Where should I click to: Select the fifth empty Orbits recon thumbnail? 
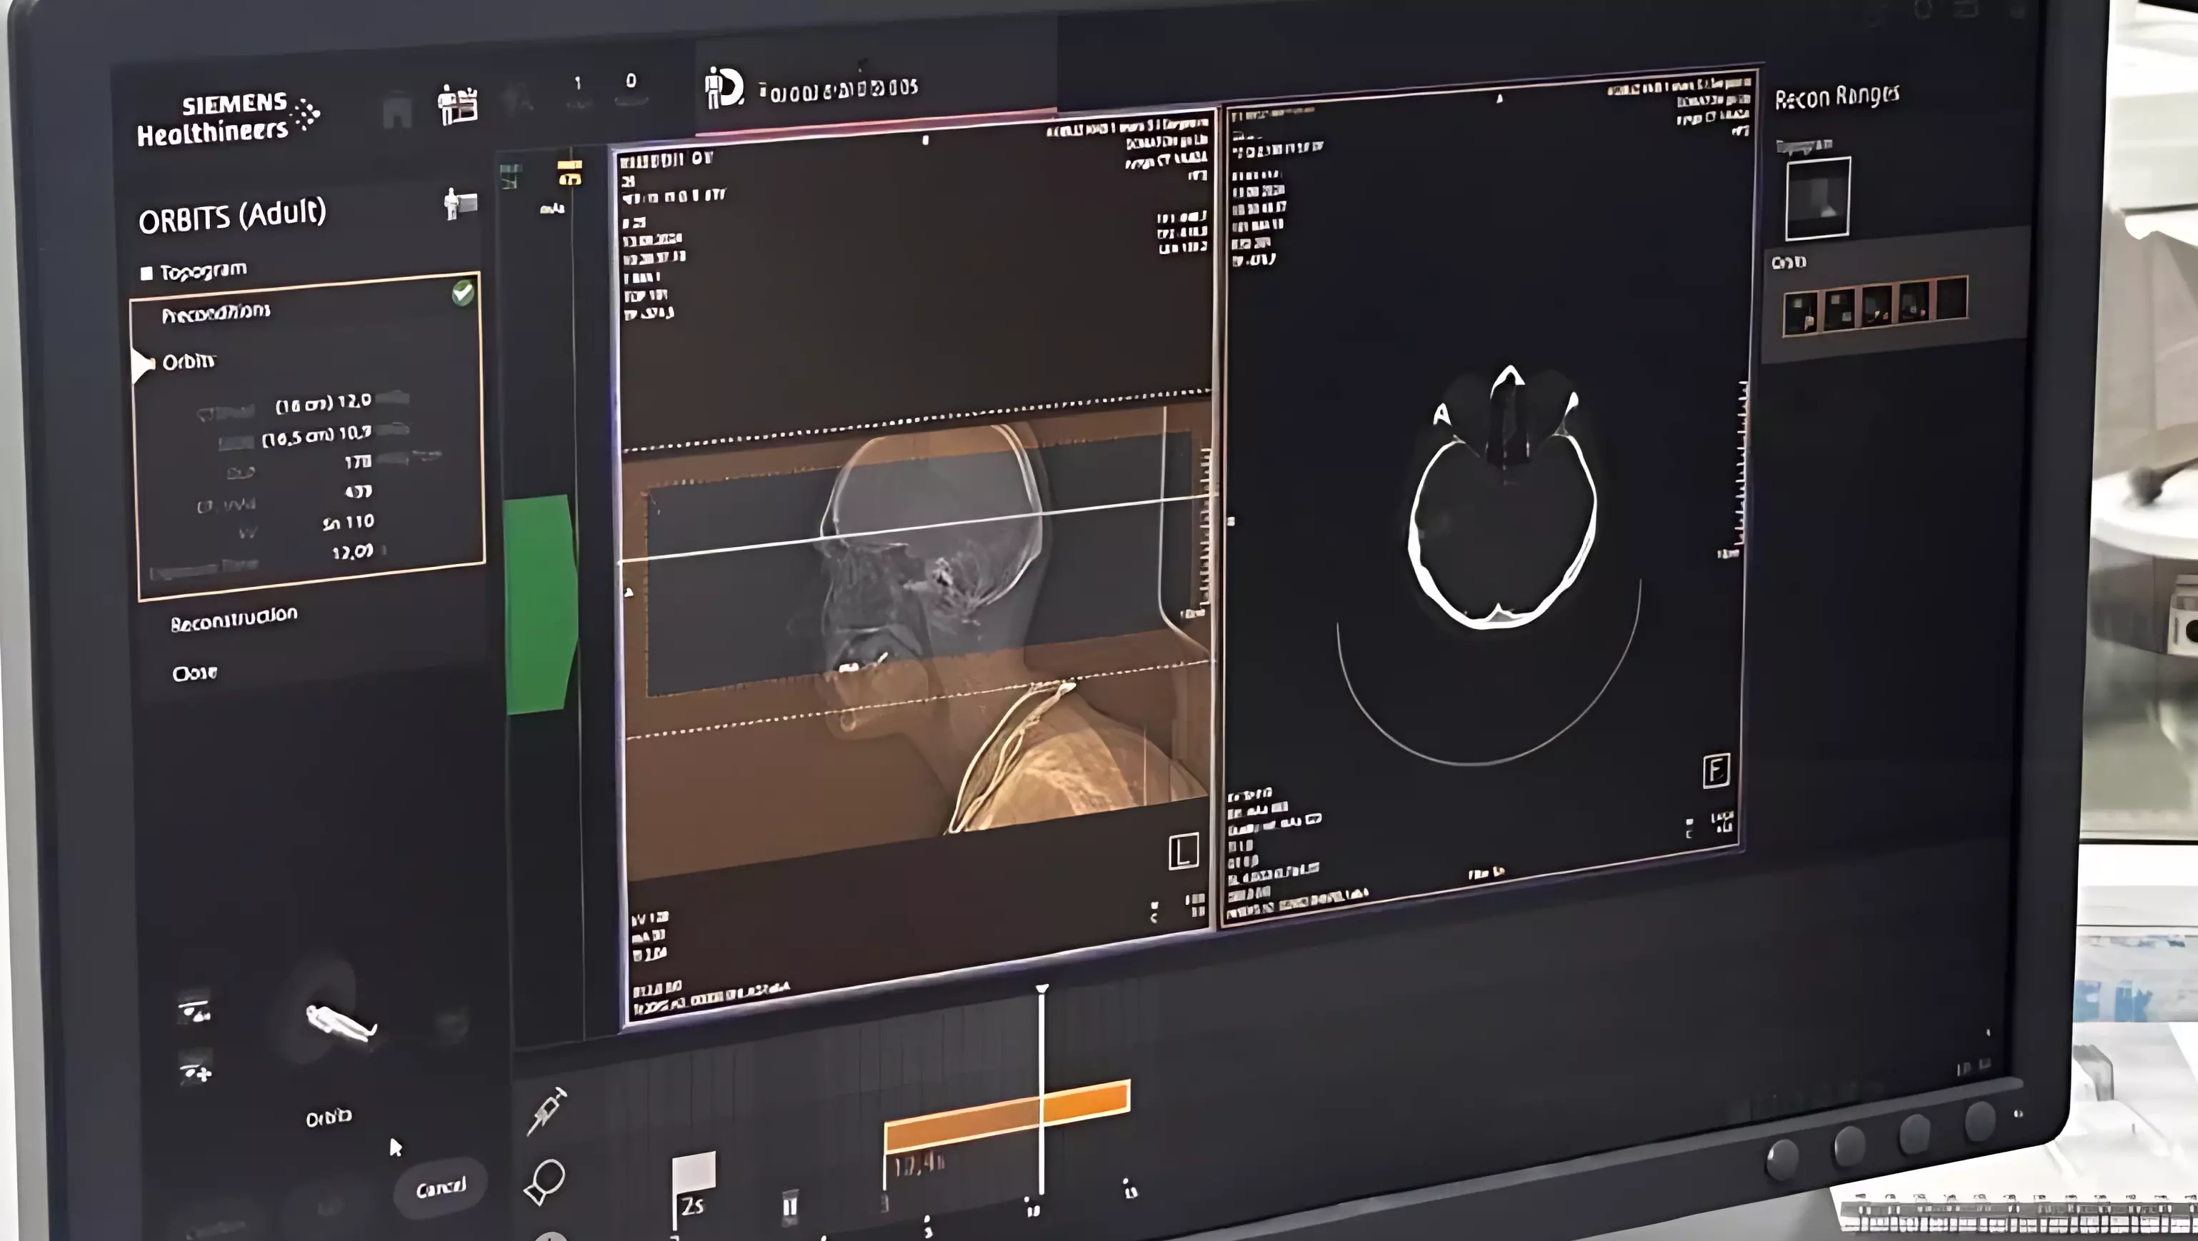(1952, 297)
